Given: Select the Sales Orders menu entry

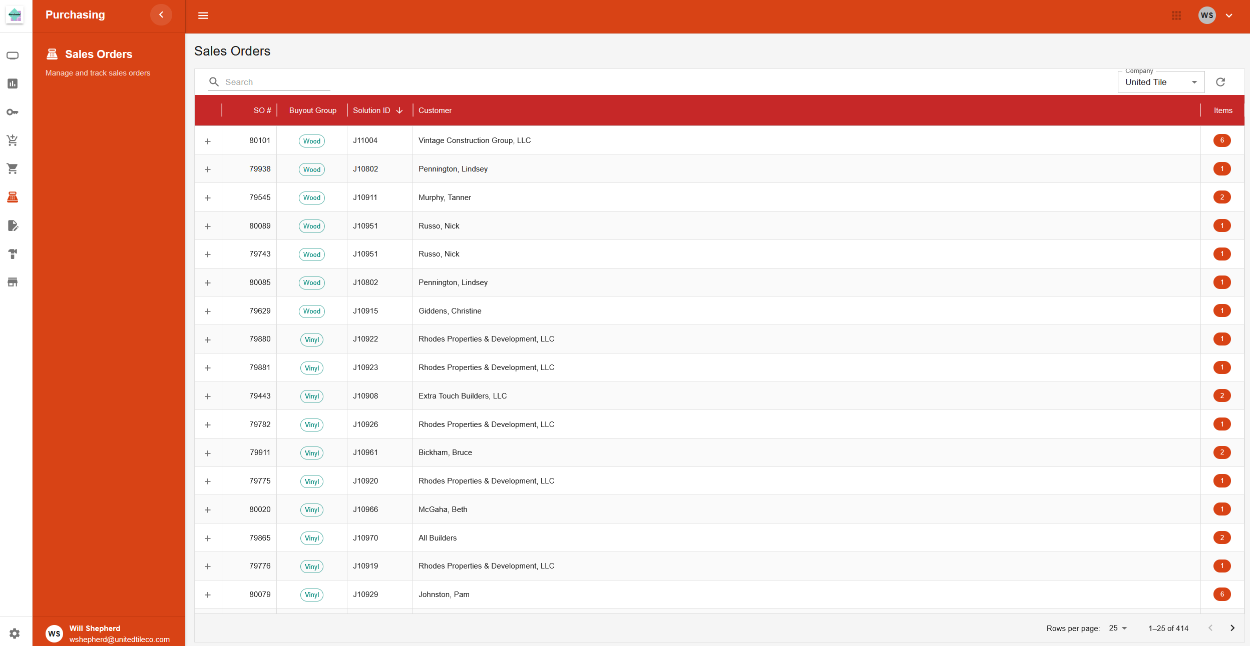Looking at the screenshot, I should (x=99, y=54).
